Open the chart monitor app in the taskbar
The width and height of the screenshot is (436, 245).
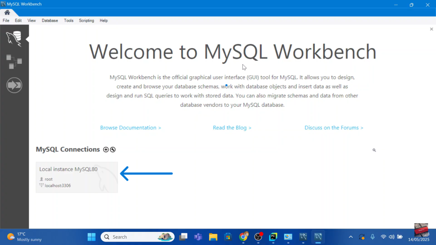(x=288, y=237)
